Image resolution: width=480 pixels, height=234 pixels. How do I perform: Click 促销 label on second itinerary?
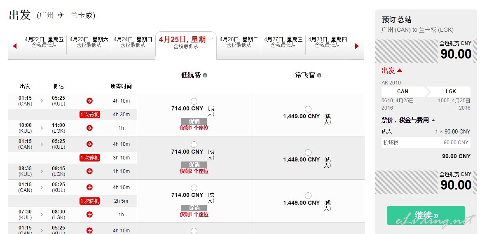tap(194, 164)
